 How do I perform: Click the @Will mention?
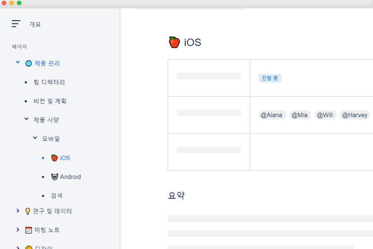325,115
